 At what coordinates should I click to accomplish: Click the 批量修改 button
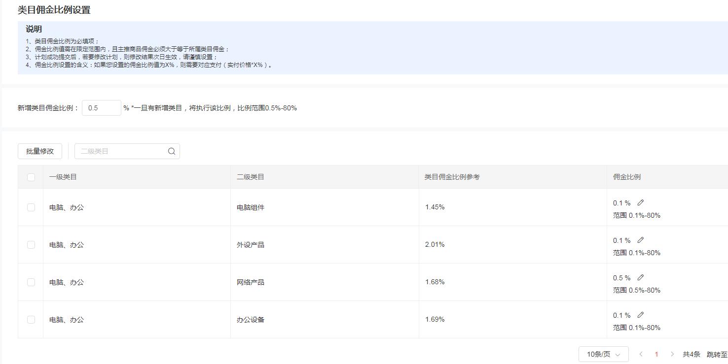click(39, 151)
